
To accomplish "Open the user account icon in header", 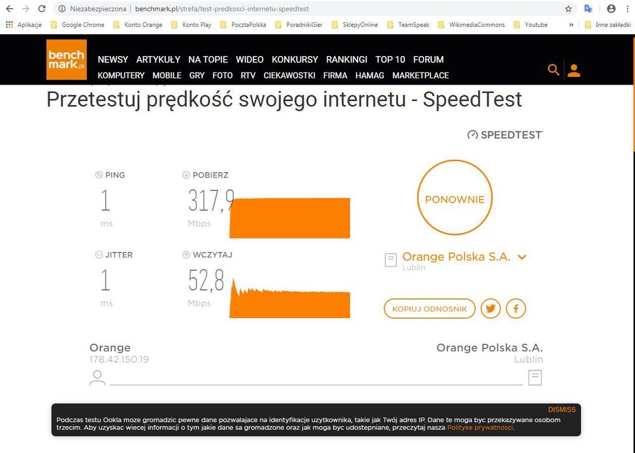I will 574,70.
